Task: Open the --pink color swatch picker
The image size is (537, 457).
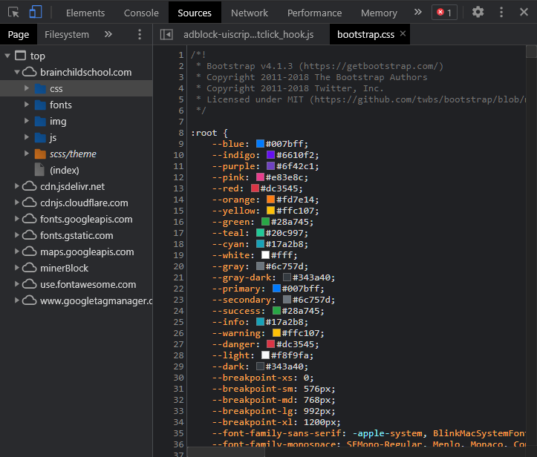Action: [x=260, y=177]
